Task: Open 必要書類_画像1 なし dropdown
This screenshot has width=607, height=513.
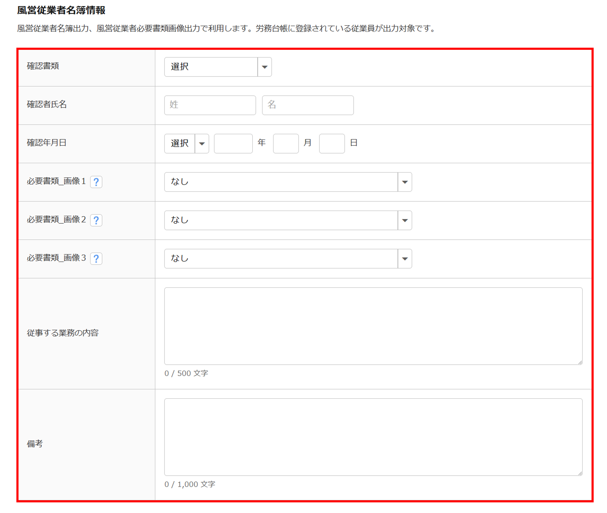Action: point(281,182)
